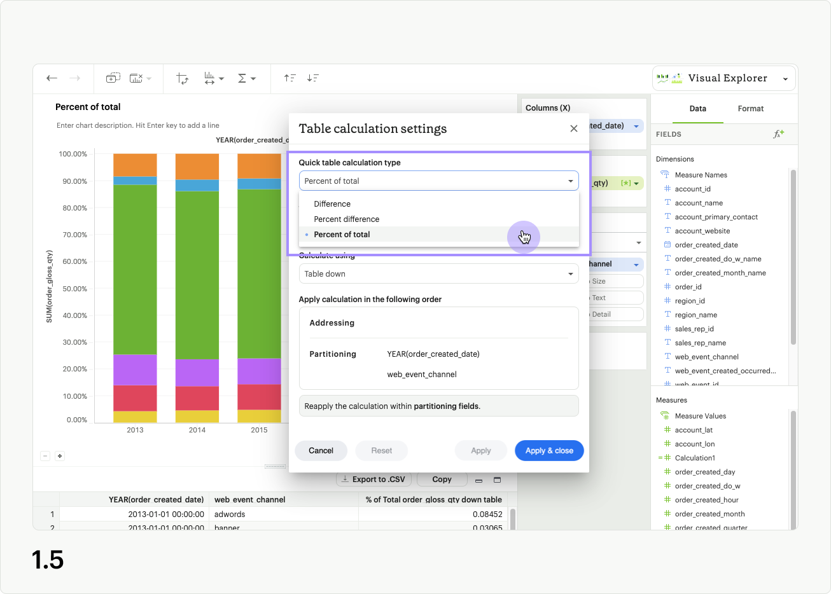Select the duplicate chart toolbar icon
This screenshot has height=594, width=831.
(113, 77)
